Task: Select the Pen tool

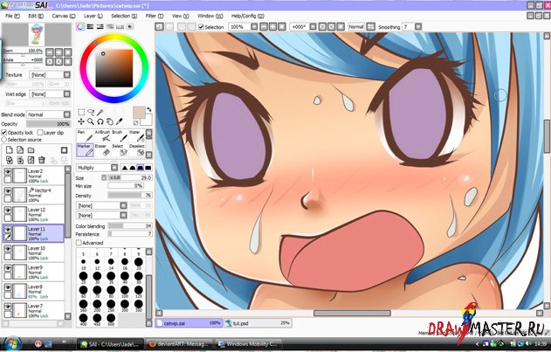Action: [85, 135]
